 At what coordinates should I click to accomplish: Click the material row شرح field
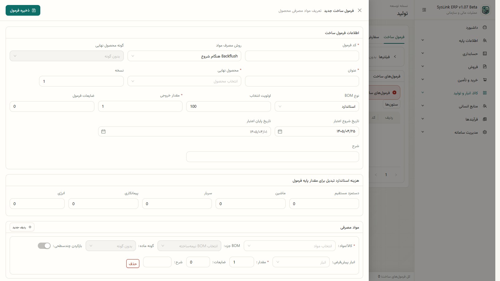point(157,262)
